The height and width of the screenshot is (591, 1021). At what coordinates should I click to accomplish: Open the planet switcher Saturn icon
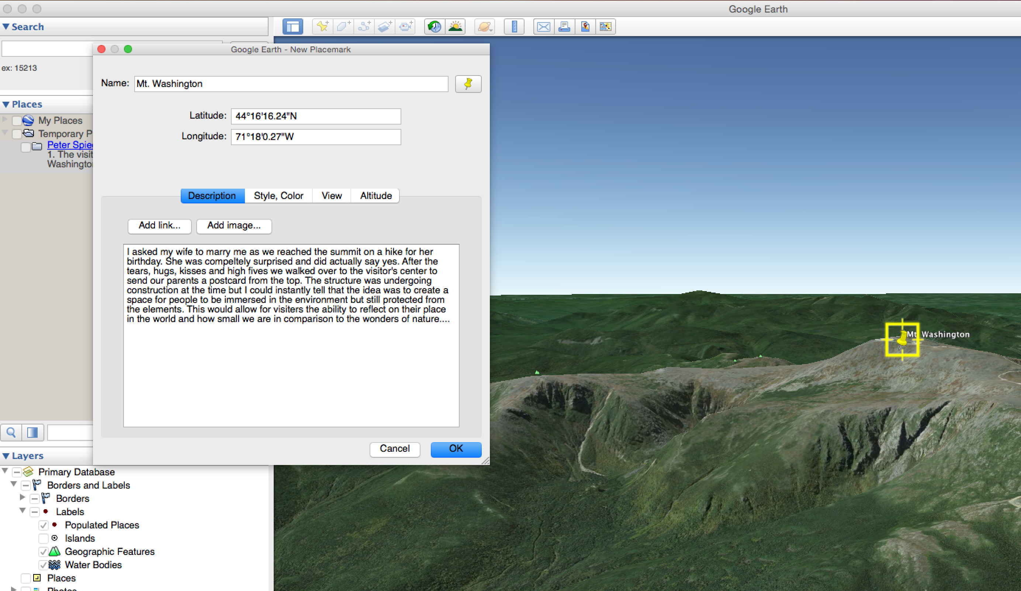pyautogui.click(x=485, y=27)
